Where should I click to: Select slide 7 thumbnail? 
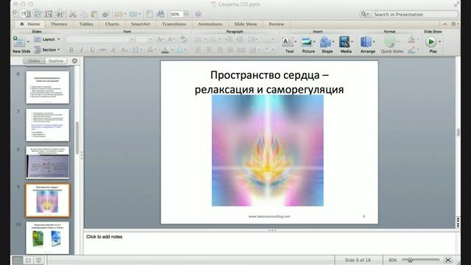click(47, 125)
